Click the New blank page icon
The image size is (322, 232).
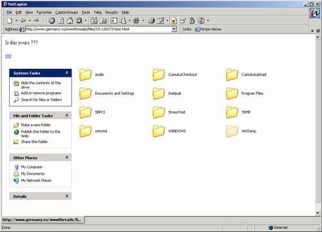click(10, 21)
